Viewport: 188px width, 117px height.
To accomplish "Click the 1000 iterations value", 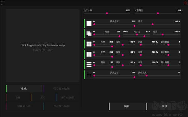I will click(x=128, y=10).
